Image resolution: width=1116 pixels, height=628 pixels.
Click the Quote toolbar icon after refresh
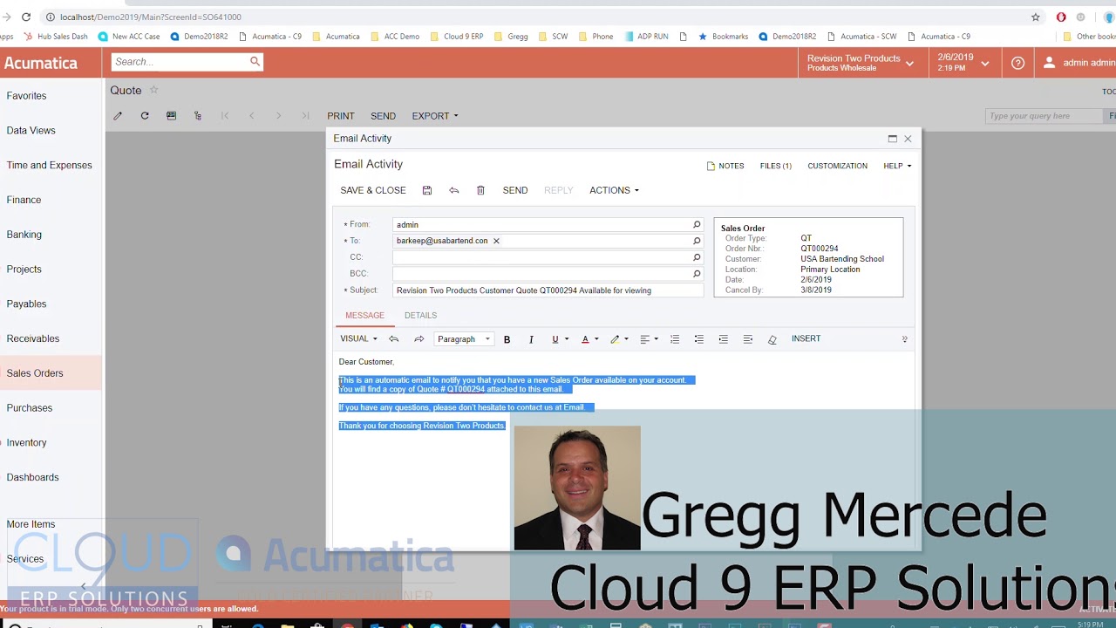[x=171, y=116]
